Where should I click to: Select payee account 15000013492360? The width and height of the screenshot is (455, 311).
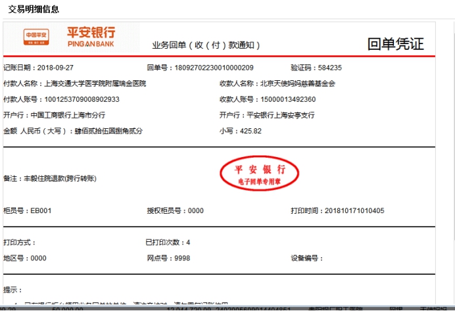pos(288,99)
